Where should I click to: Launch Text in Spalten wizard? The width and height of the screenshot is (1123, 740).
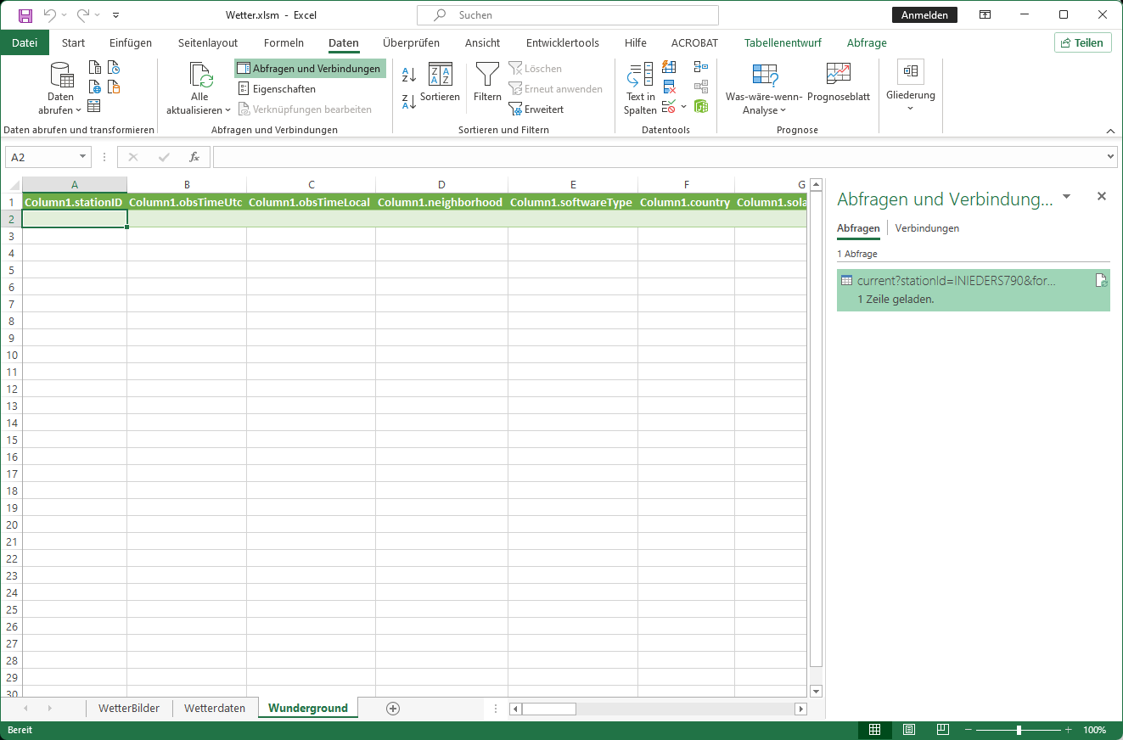640,88
